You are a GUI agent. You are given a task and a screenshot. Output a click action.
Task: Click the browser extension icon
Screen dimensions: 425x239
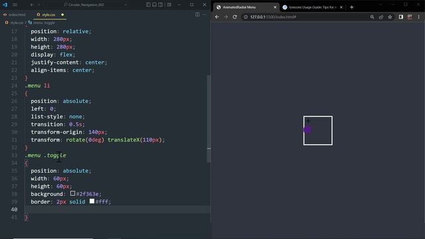[410, 17]
